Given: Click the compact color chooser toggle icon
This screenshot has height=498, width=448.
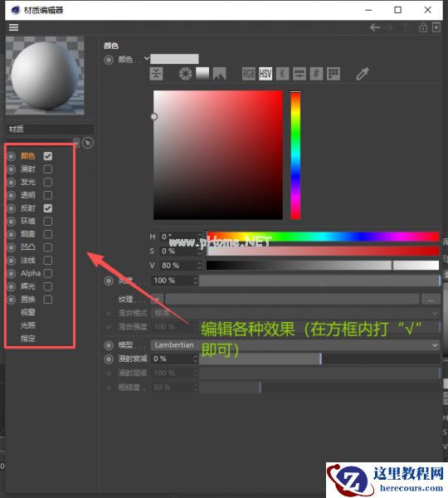Looking at the screenshot, I should pos(156,74).
